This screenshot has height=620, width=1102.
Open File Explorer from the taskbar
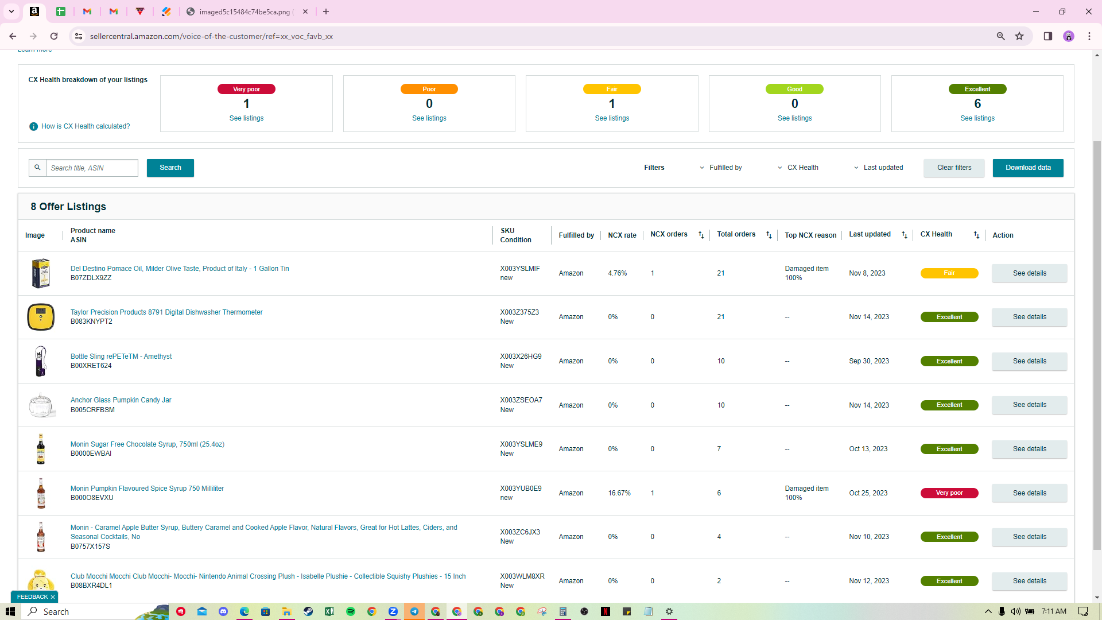pos(287,611)
